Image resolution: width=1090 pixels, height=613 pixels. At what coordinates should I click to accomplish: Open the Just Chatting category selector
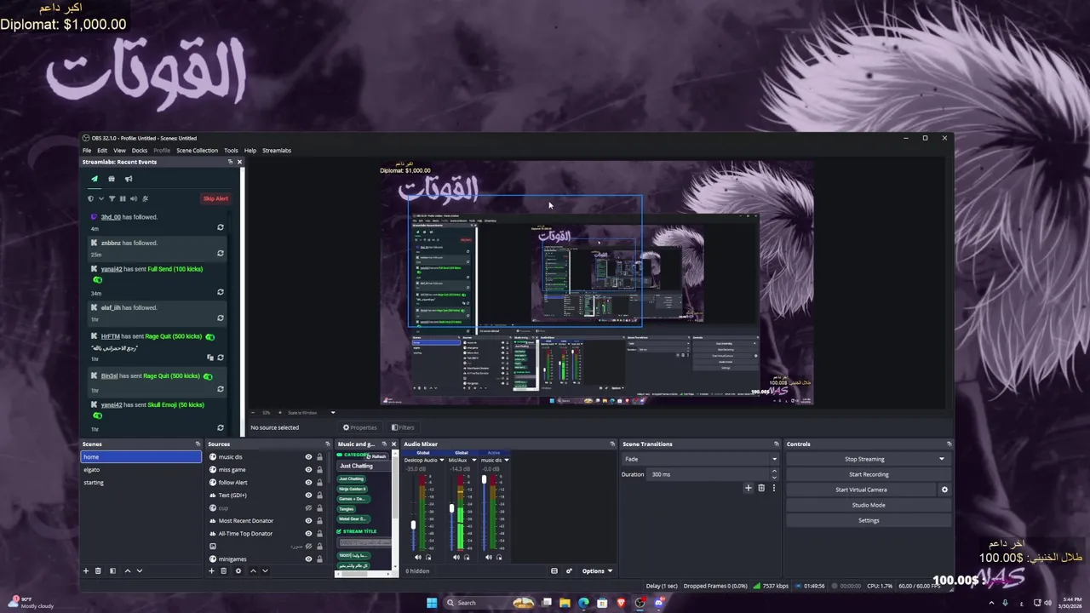(365, 466)
